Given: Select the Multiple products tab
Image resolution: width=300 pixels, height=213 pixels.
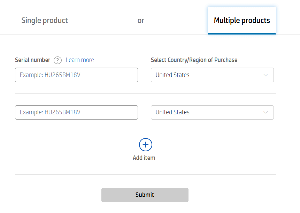Looking at the screenshot, I should [x=242, y=21].
